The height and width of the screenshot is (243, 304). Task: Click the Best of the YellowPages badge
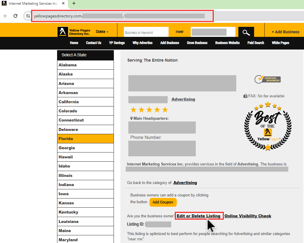[268, 126]
